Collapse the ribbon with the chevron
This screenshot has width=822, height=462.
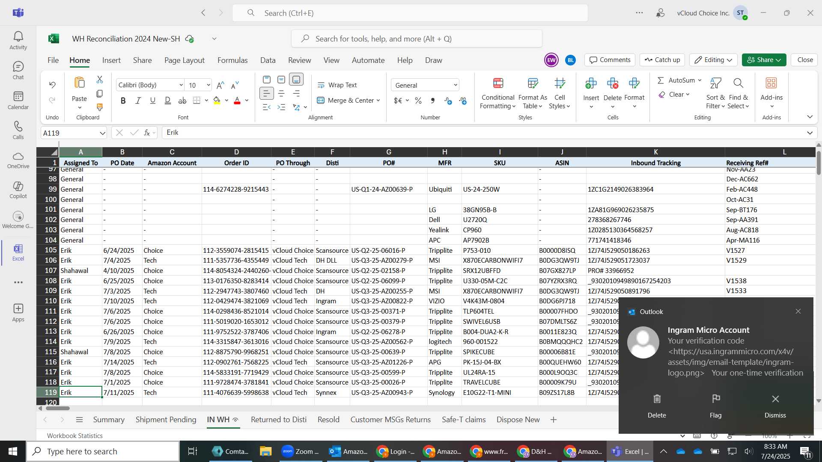click(810, 117)
